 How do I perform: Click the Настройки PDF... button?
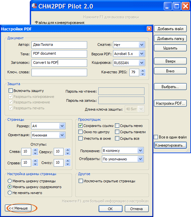[x=170, y=103]
